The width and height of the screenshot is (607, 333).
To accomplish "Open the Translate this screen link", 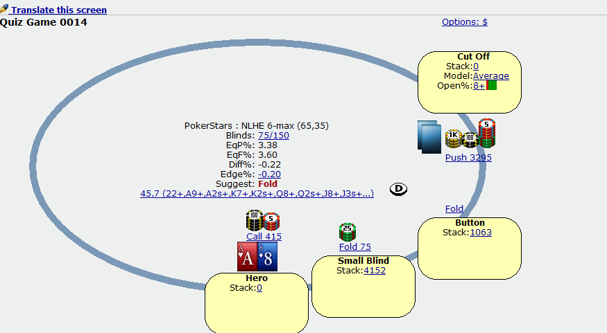I will [x=59, y=10].
